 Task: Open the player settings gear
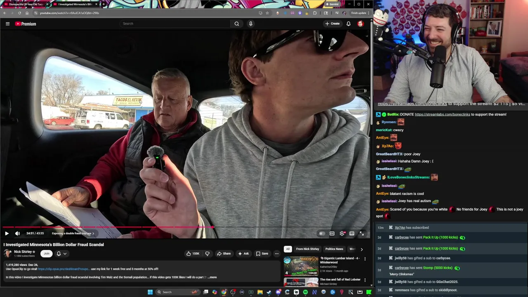(342, 233)
